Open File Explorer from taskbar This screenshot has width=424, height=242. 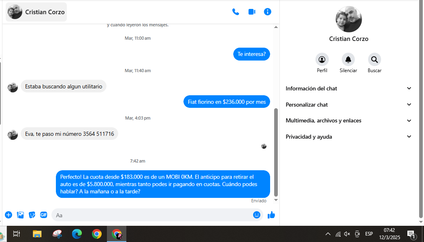37,233
